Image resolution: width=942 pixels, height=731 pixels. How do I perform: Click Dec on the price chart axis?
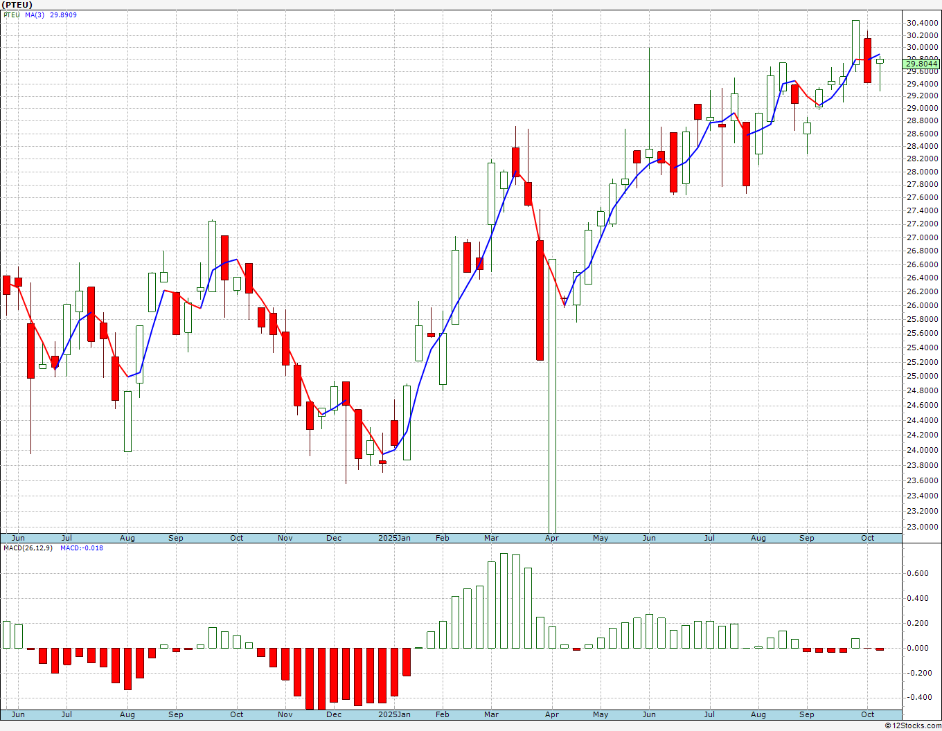point(334,538)
